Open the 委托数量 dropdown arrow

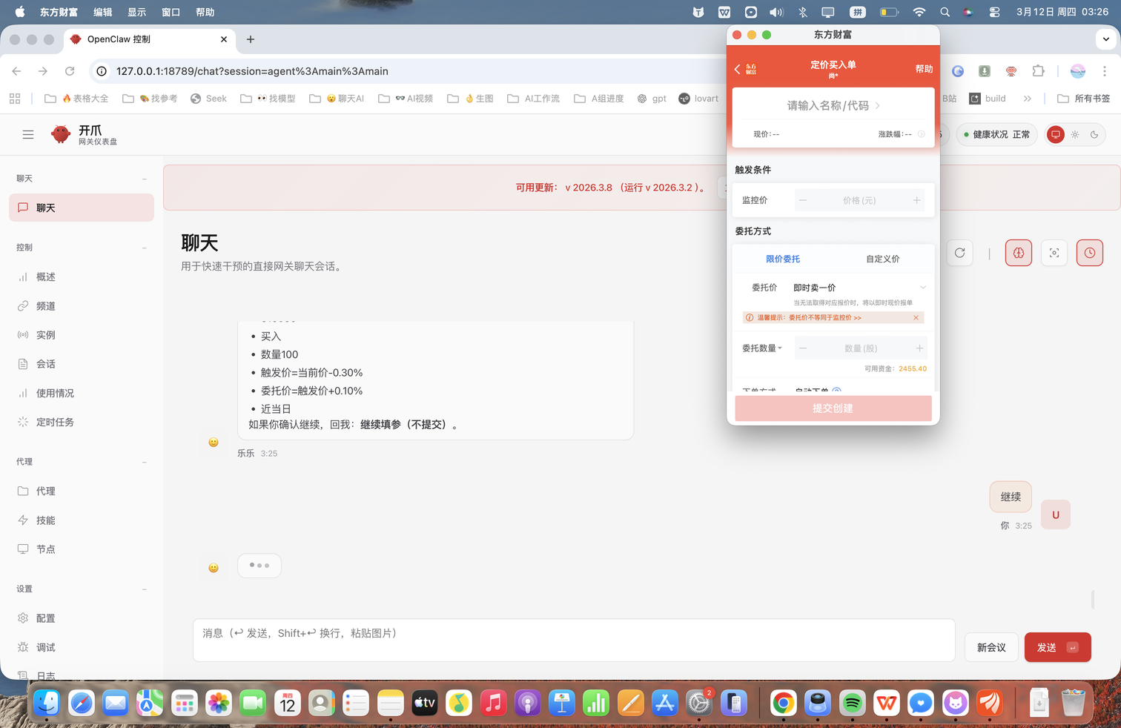point(780,348)
